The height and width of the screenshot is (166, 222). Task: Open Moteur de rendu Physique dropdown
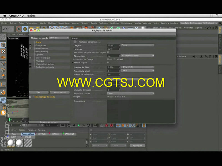point(59,38)
